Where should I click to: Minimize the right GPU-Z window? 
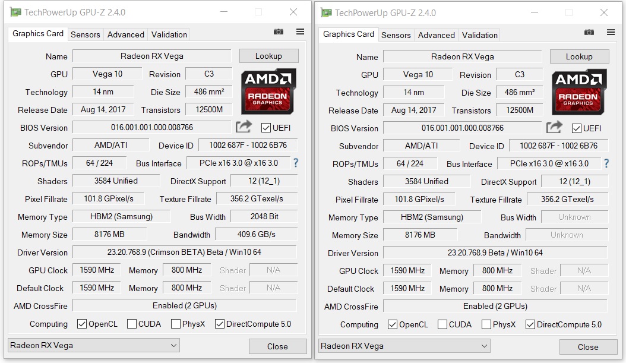click(x=534, y=12)
